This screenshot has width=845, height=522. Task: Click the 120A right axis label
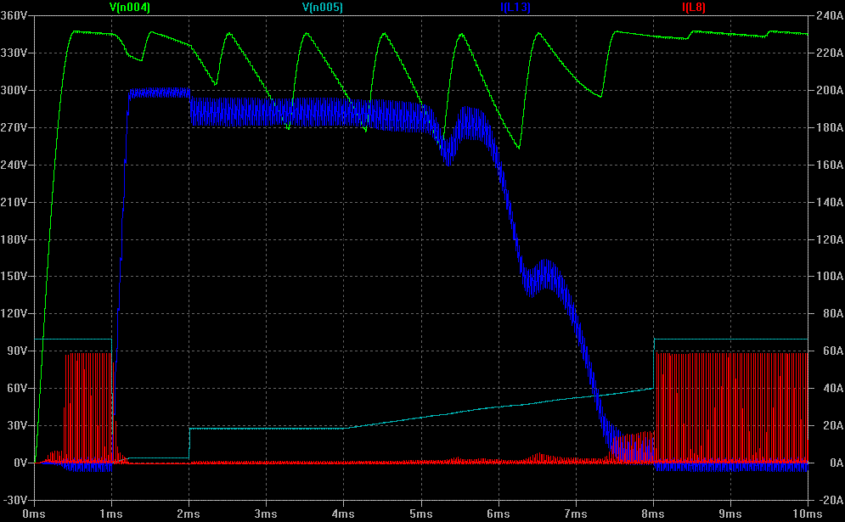(x=830, y=239)
